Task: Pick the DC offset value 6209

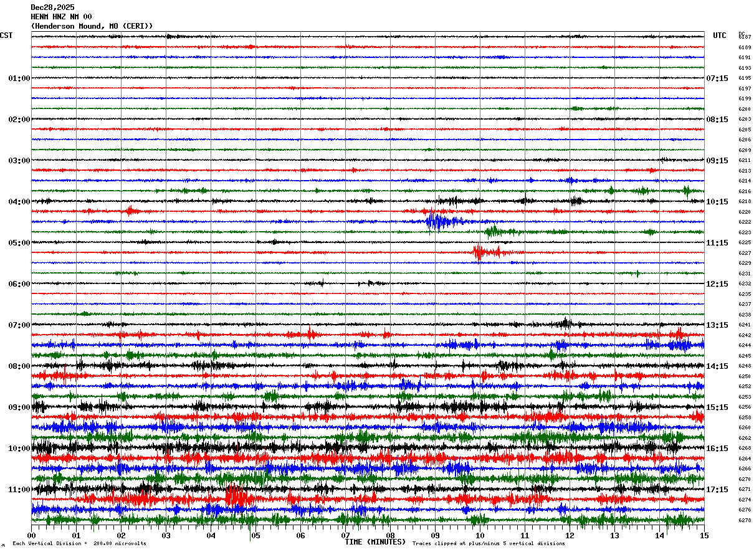Action: click(x=745, y=150)
